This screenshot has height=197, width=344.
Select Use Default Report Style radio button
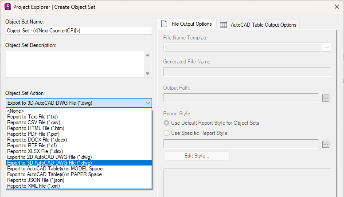[167, 122]
